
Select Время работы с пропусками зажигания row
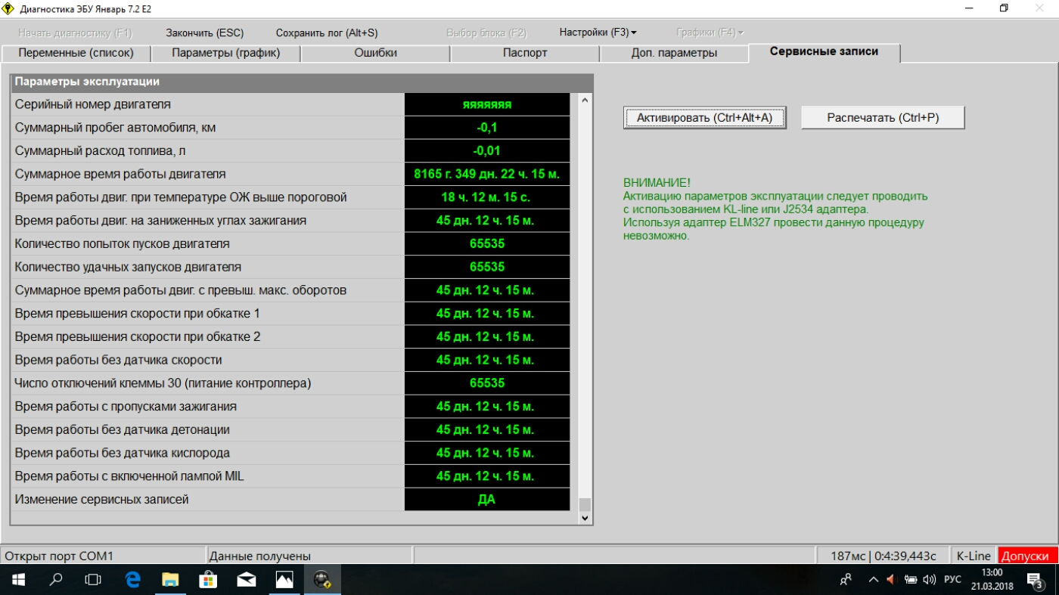292,407
